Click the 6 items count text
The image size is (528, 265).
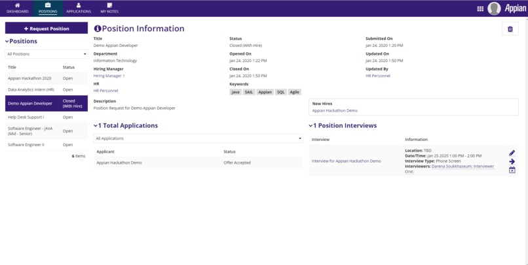click(x=79, y=156)
